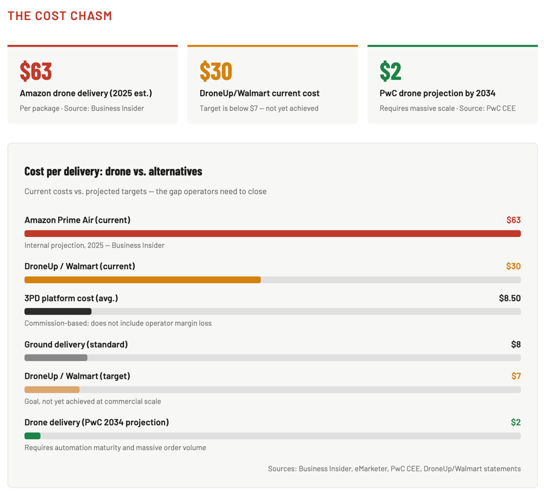Click the black 3PD platform cost bar
Image resolution: width=544 pixels, height=493 pixels.
click(57, 312)
